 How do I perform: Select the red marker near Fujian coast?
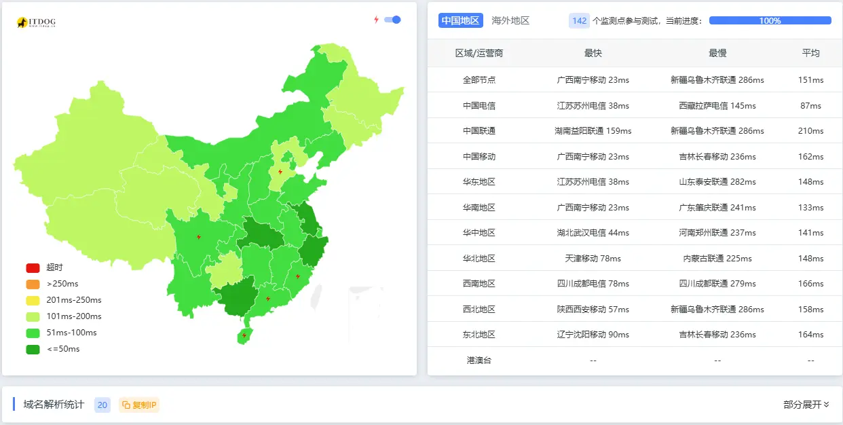pyautogui.click(x=297, y=276)
